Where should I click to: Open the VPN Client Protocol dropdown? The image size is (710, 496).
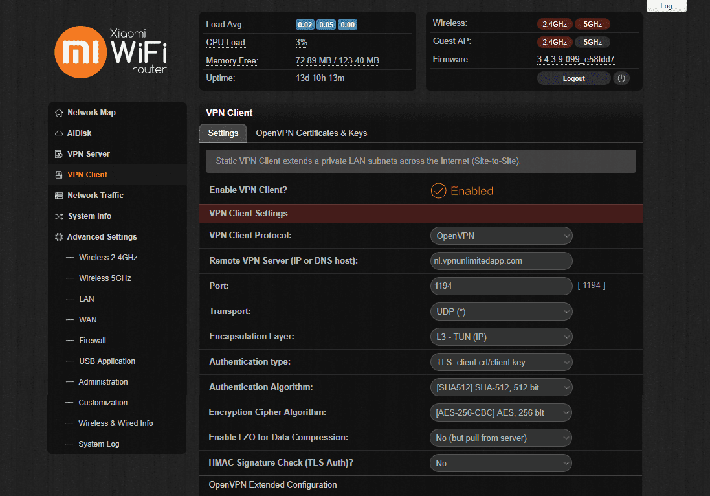click(501, 236)
